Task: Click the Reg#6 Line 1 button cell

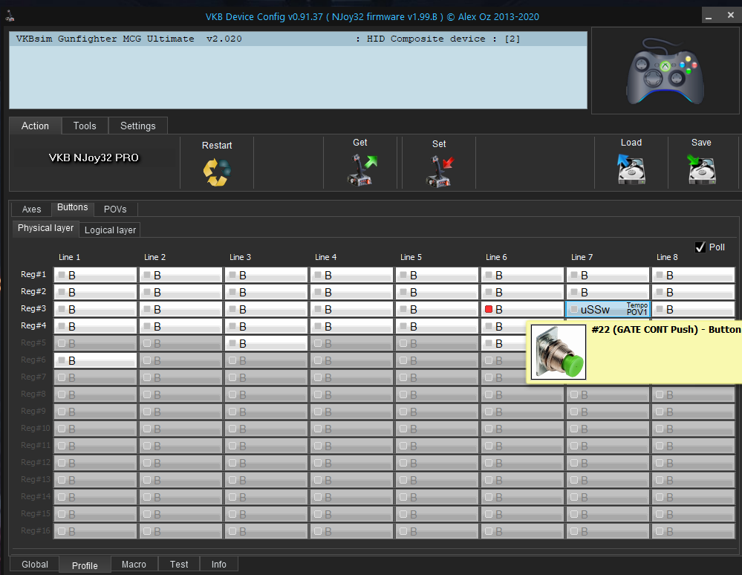Action: (95, 360)
